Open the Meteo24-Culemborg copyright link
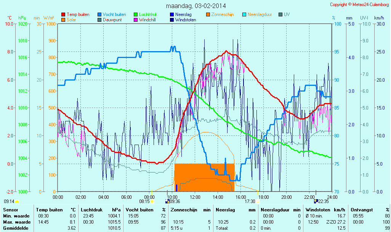Image resolution: width=391 pixels, height=232 pixels. pyautogui.click(x=359, y=5)
